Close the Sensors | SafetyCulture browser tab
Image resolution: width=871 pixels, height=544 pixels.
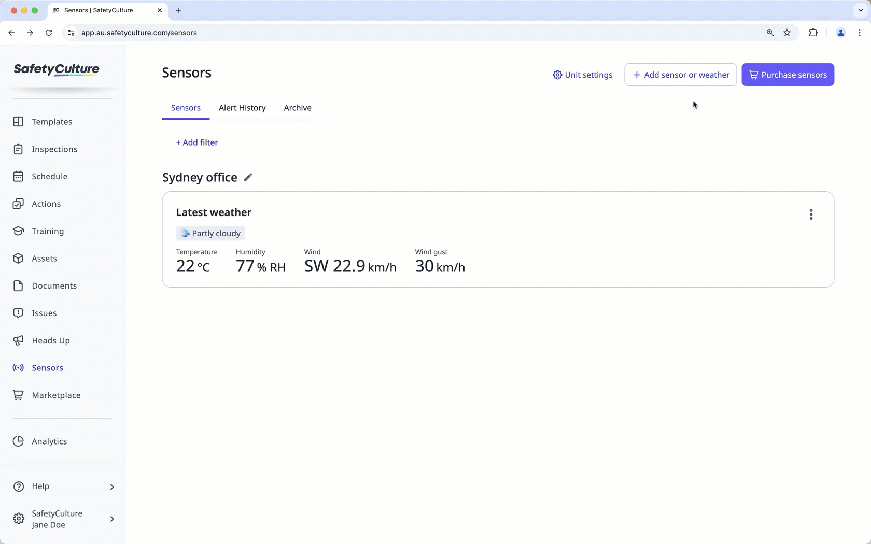click(x=160, y=10)
